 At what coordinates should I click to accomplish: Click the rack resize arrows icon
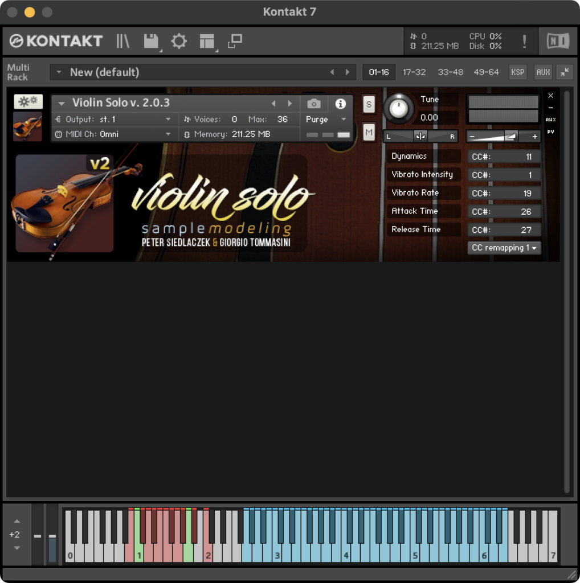pos(565,72)
